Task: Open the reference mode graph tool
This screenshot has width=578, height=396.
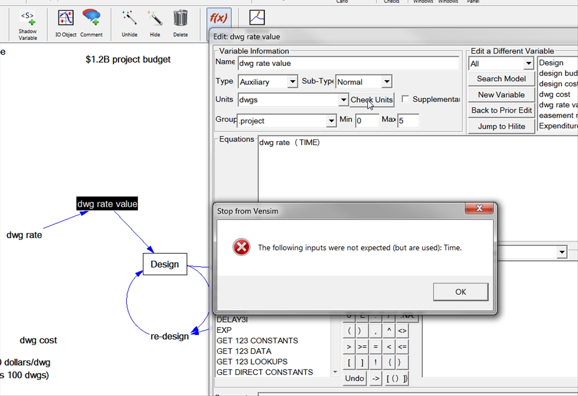Action: 257,18
